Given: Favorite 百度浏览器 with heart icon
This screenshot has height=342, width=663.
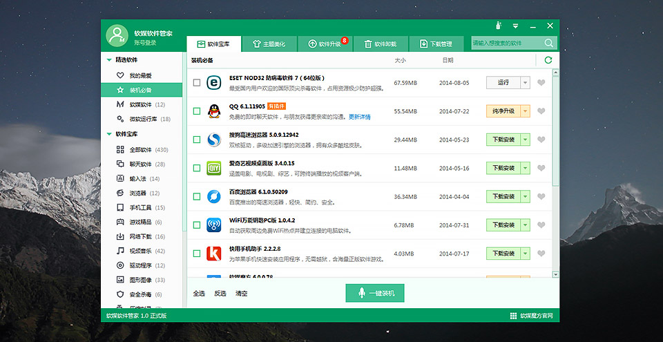Looking at the screenshot, I should (x=541, y=196).
